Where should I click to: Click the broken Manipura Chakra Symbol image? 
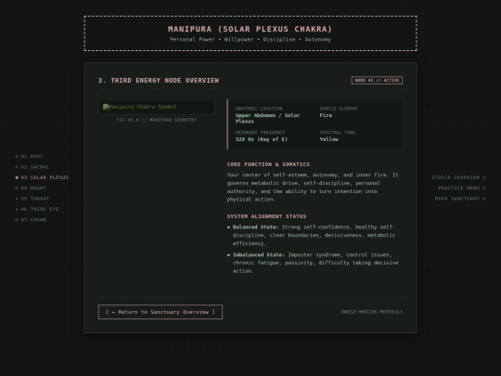coord(157,107)
